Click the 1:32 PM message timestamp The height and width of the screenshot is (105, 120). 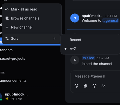(x=103, y=58)
